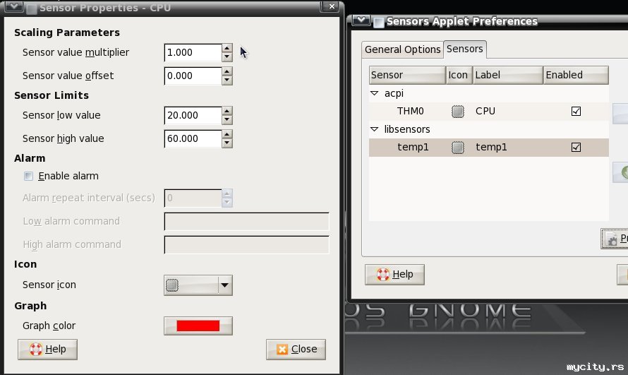Close Sensor Properties with title bar X

[x=332, y=6]
